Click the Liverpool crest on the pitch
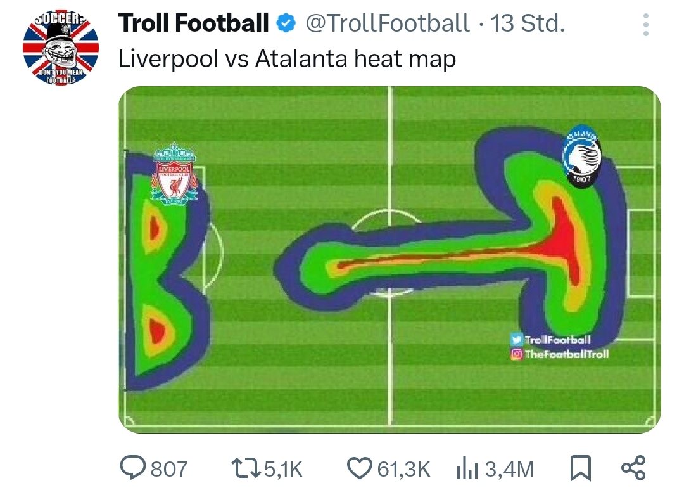 174,174
